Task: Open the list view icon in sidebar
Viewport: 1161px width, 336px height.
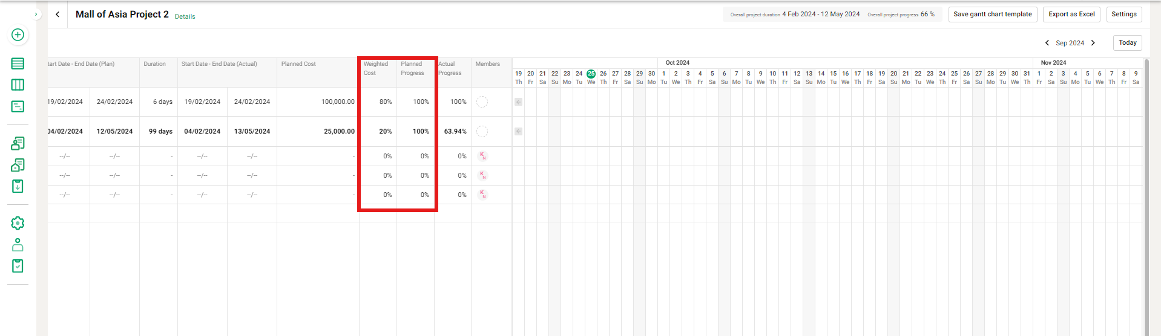Action: point(18,63)
